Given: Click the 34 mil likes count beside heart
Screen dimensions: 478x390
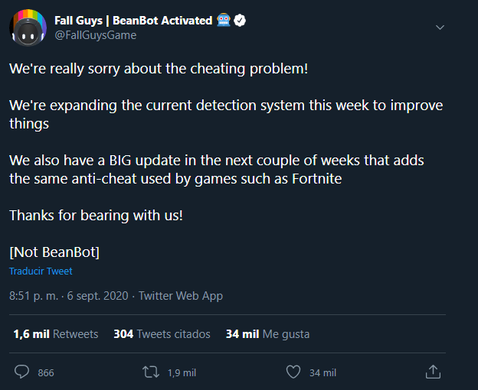Looking at the screenshot, I should tap(322, 372).
